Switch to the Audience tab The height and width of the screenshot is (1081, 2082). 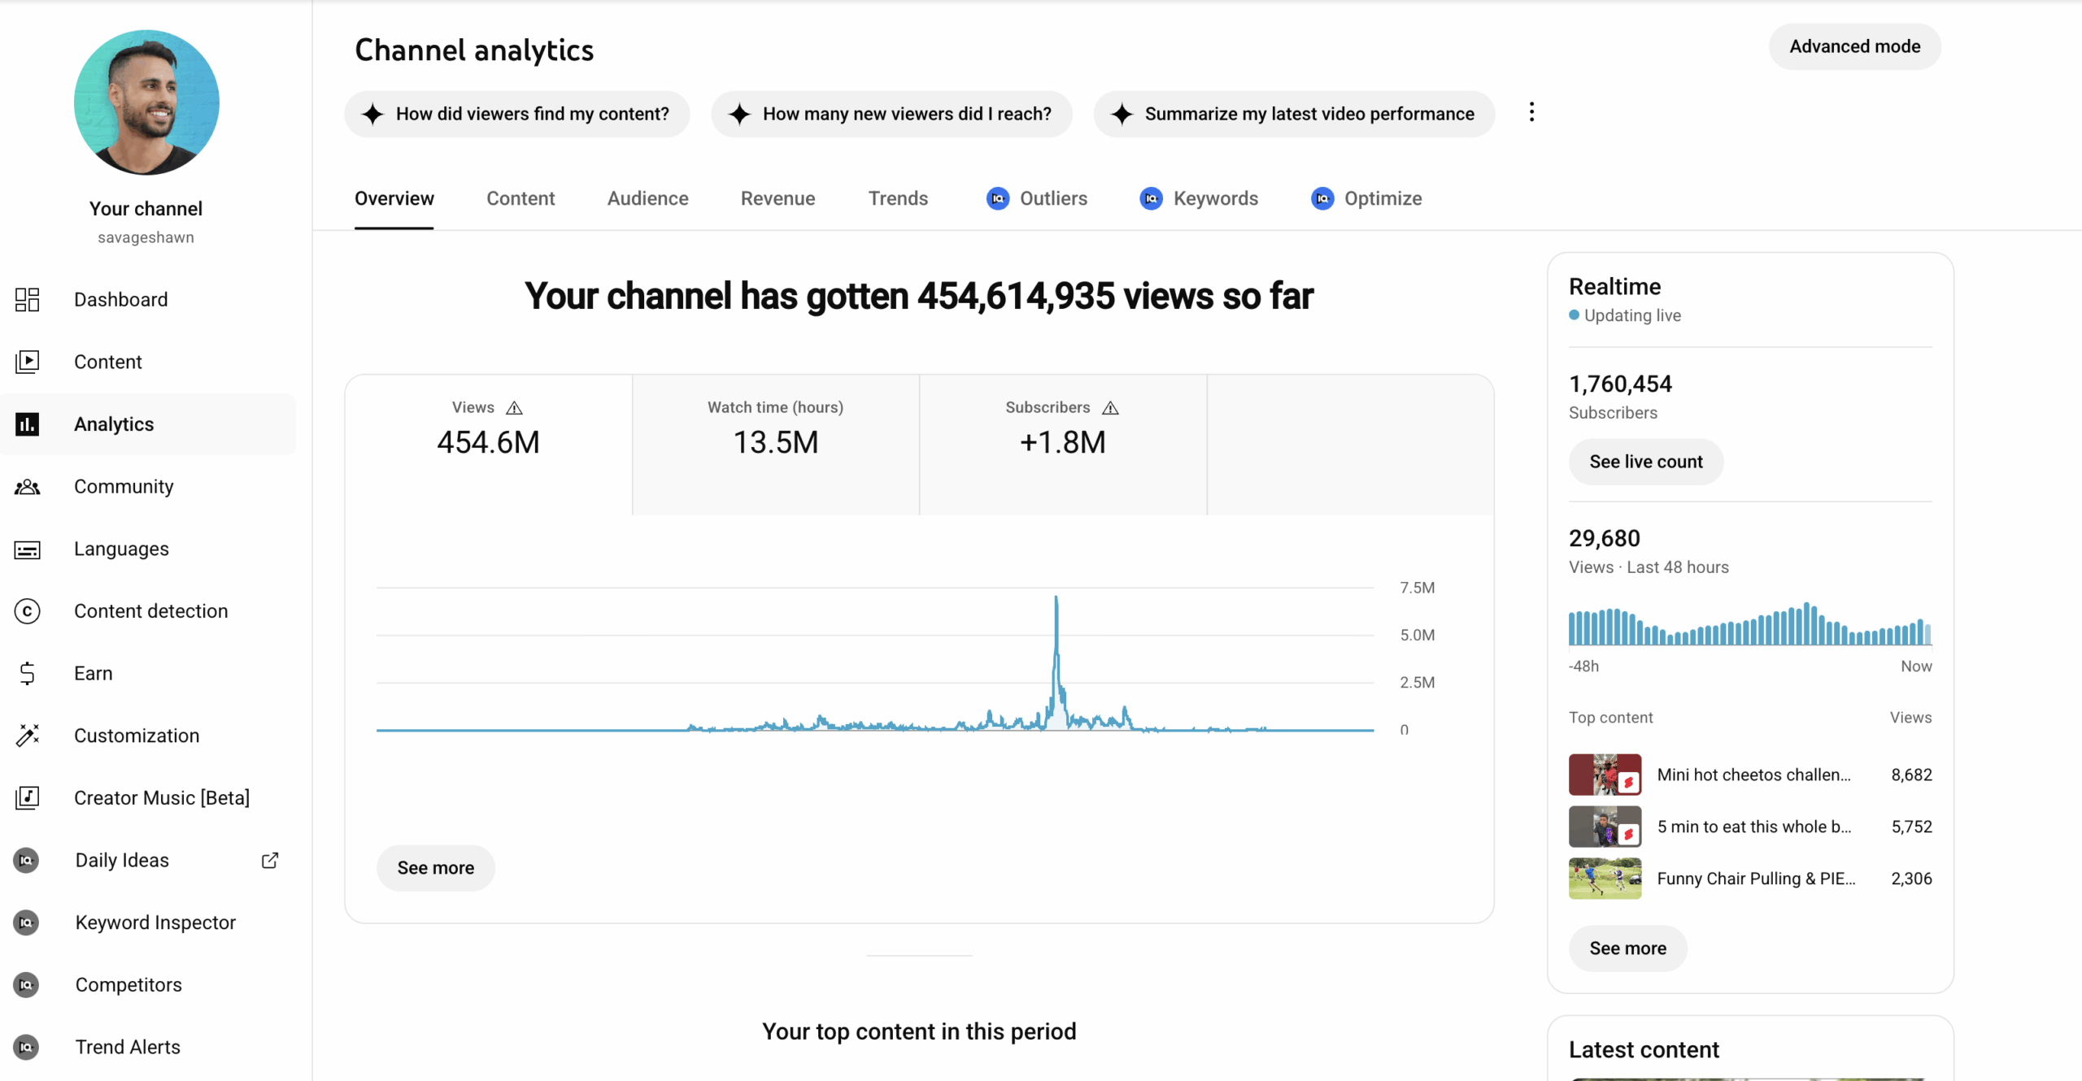pos(647,198)
